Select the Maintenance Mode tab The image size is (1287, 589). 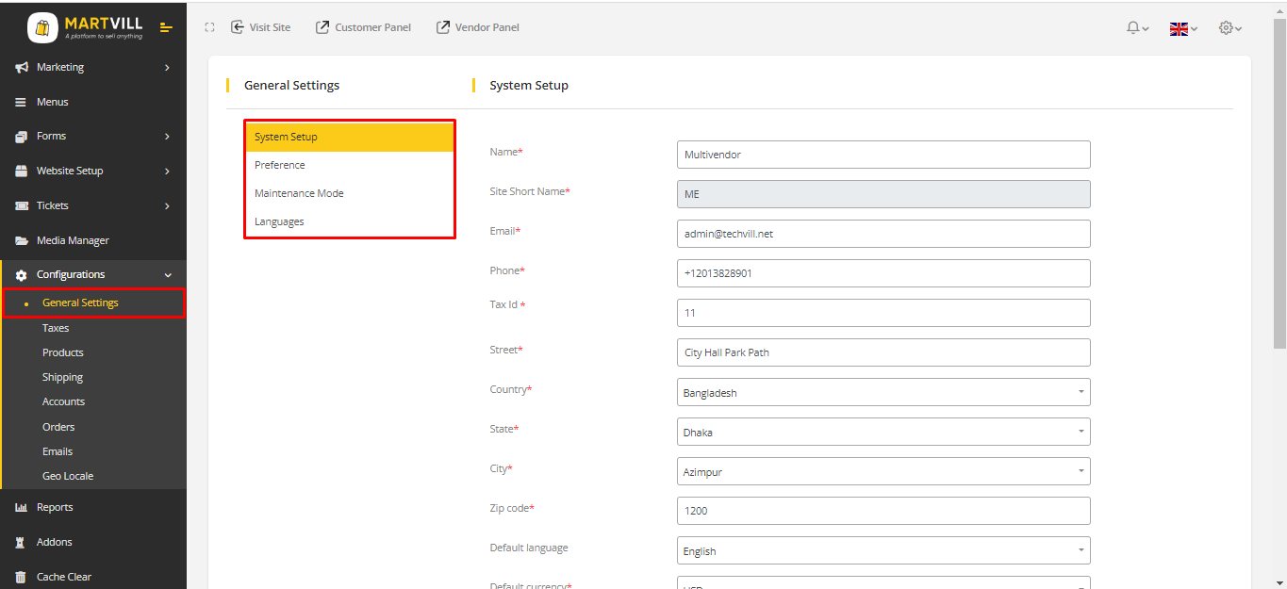click(x=299, y=193)
